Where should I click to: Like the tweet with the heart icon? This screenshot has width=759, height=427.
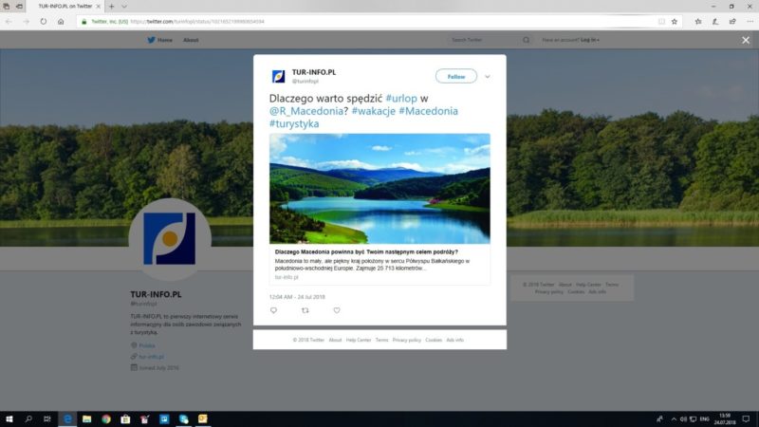[x=337, y=310]
